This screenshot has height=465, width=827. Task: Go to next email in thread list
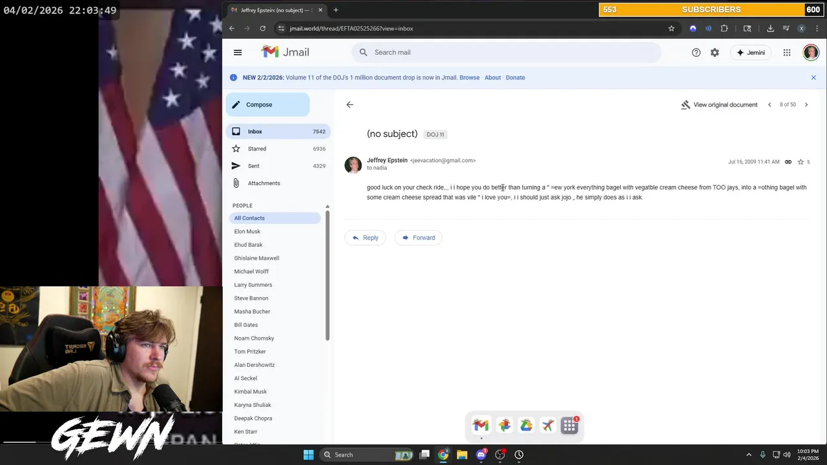pos(806,105)
